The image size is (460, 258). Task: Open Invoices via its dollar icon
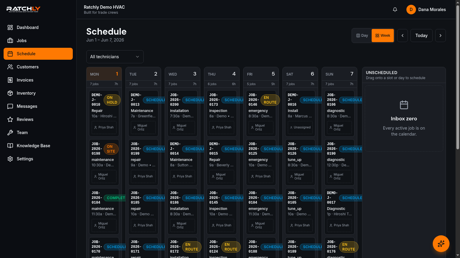[x=10, y=80]
